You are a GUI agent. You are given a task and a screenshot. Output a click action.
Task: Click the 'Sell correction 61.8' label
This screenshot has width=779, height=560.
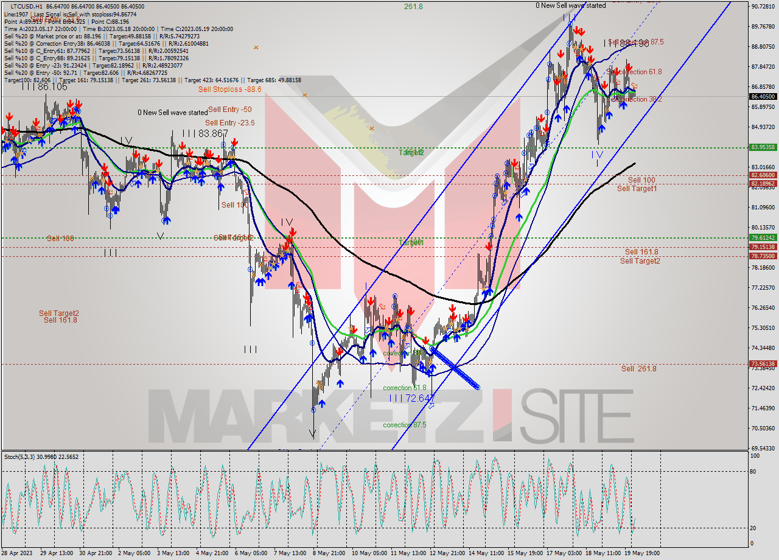pyautogui.click(x=635, y=72)
